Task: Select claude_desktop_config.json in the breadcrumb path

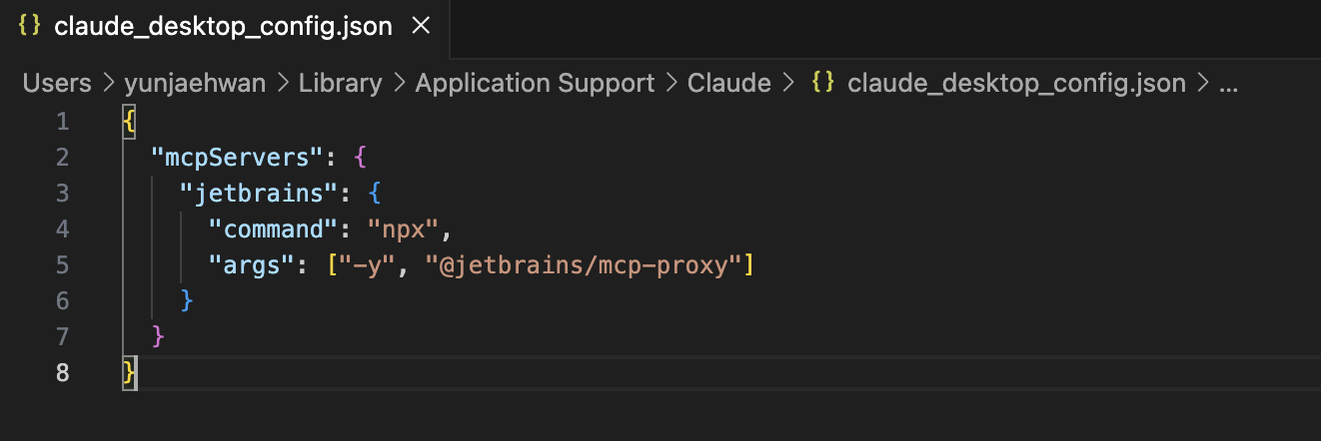Action: [1015, 83]
